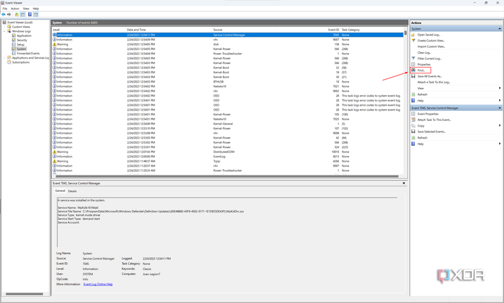The height and width of the screenshot is (303, 504).
Task: Select the EventLog 6013 event row
Action: tap(228, 156)
